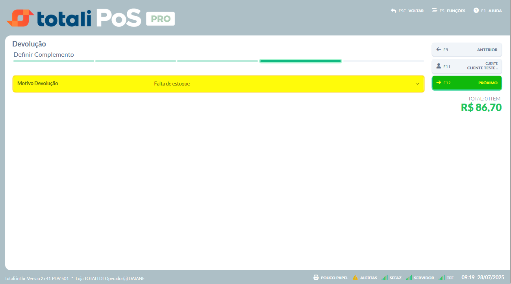Click the F9 ANTERIOR button
511x284 pixels.
coord(467,50)
